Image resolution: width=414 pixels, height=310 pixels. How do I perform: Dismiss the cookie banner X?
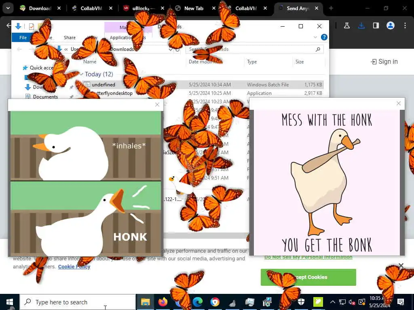401,266
